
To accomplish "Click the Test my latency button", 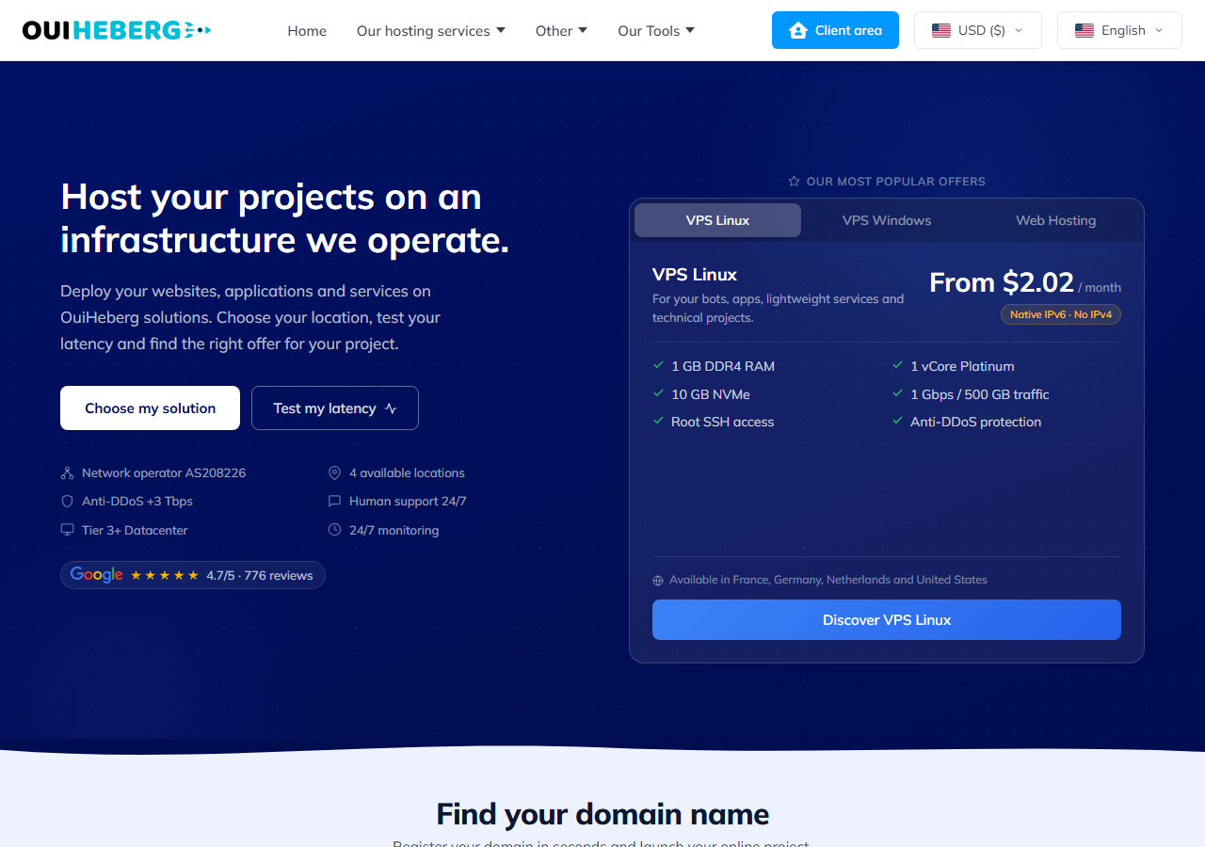I will tap(335, 408).
